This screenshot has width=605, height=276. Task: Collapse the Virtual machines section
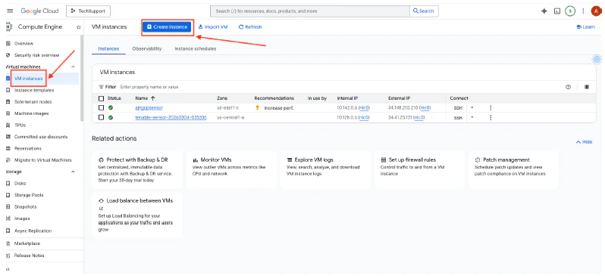coord(74,67)
